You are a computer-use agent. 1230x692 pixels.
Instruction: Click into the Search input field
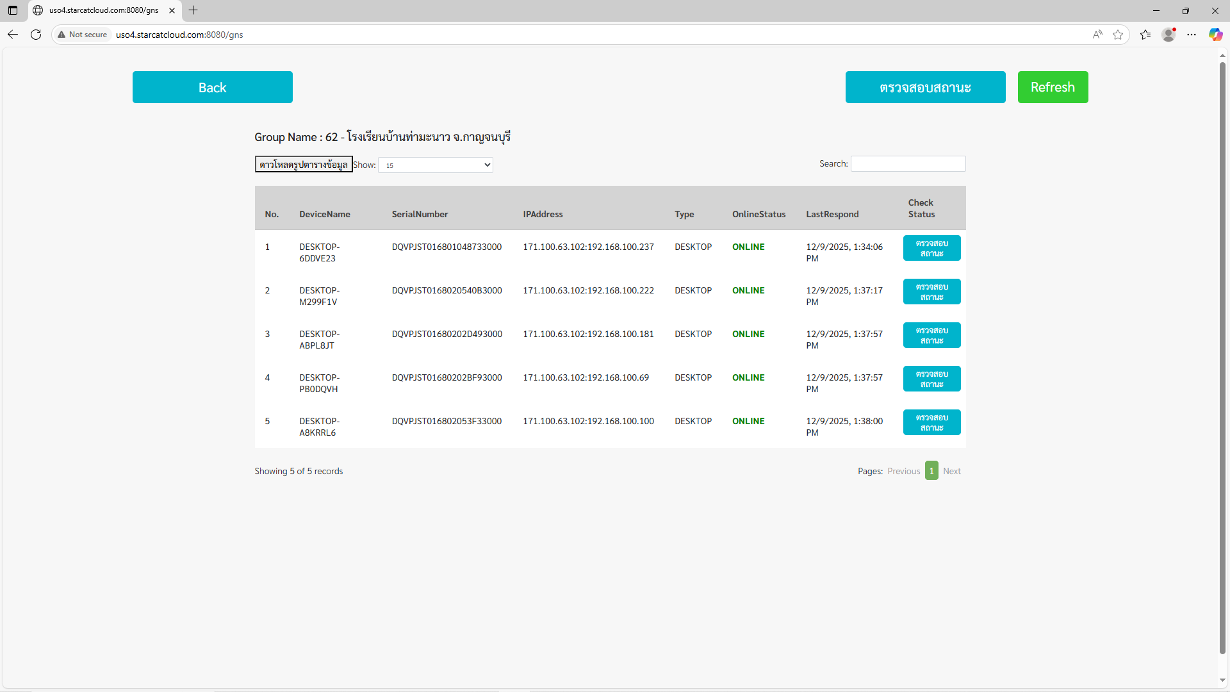908,164
